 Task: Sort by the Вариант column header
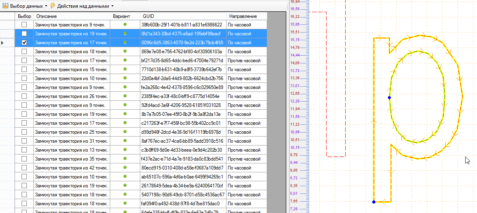(125, 16)
